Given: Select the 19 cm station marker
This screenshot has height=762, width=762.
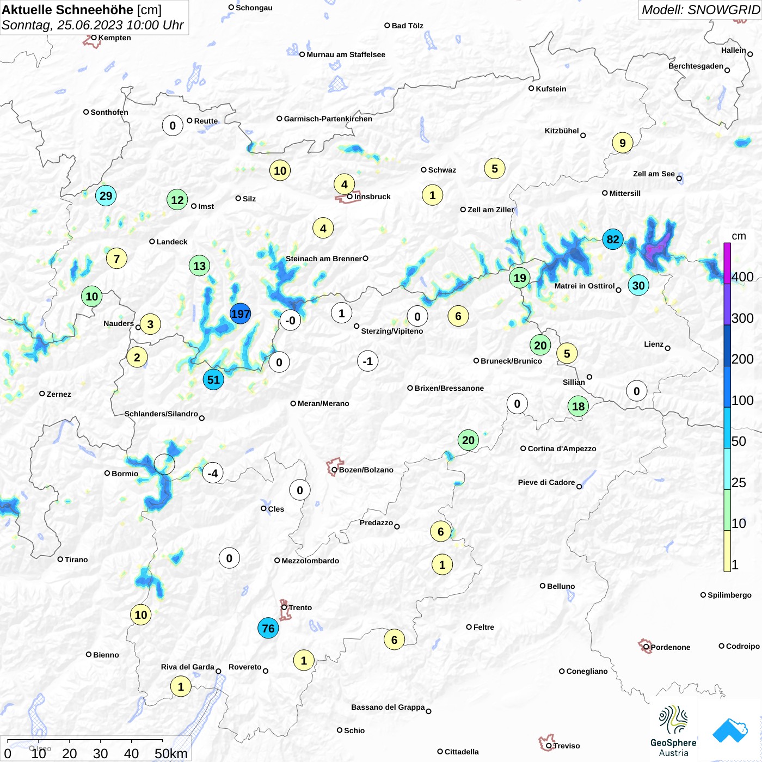Looking at the screenshot, I should pos(520,278).
